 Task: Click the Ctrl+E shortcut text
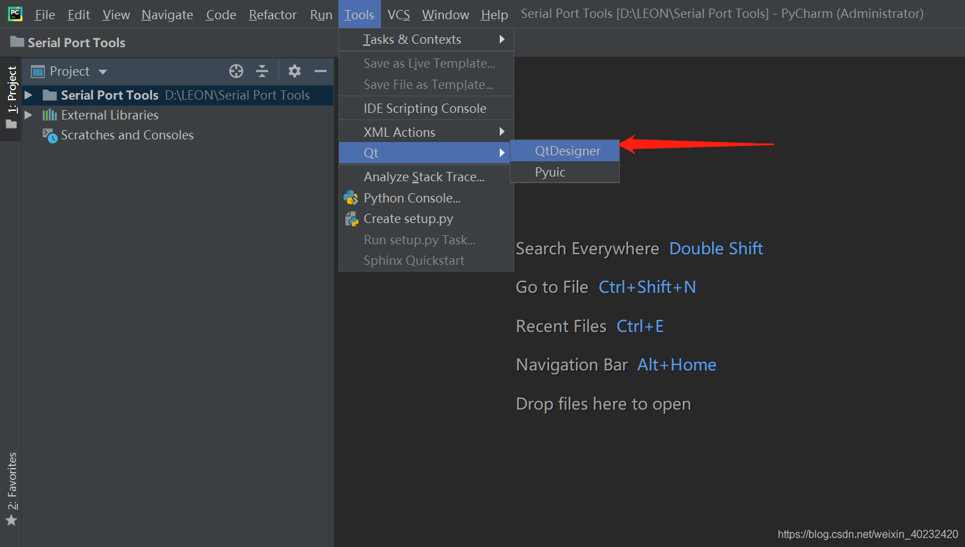tap(640, 326)
